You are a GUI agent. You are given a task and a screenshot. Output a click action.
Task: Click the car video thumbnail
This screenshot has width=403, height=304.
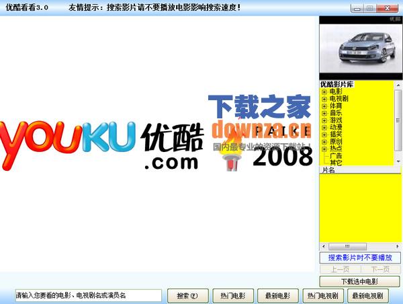(361, 48)
